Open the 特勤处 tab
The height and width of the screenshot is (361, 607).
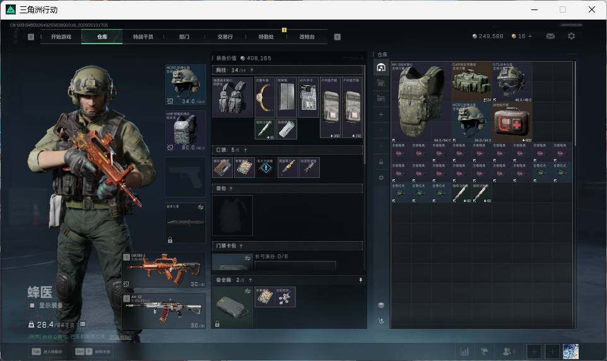266,37
